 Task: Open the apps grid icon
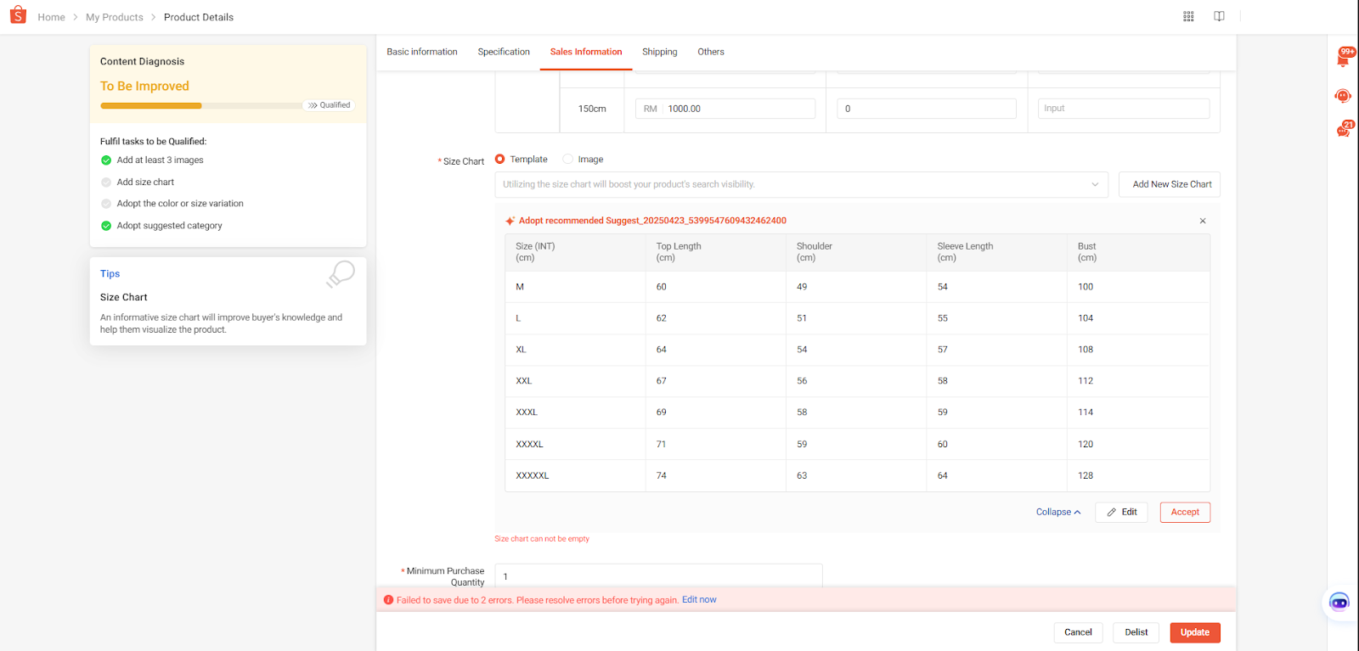point(1188,16)
